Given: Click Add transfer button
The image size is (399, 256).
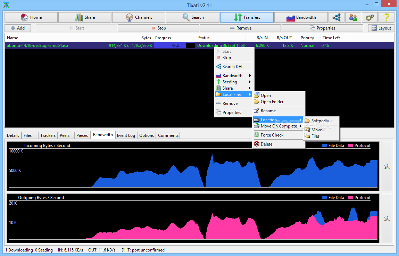Looking at the screenshot, I should click(x=18, y=28).
